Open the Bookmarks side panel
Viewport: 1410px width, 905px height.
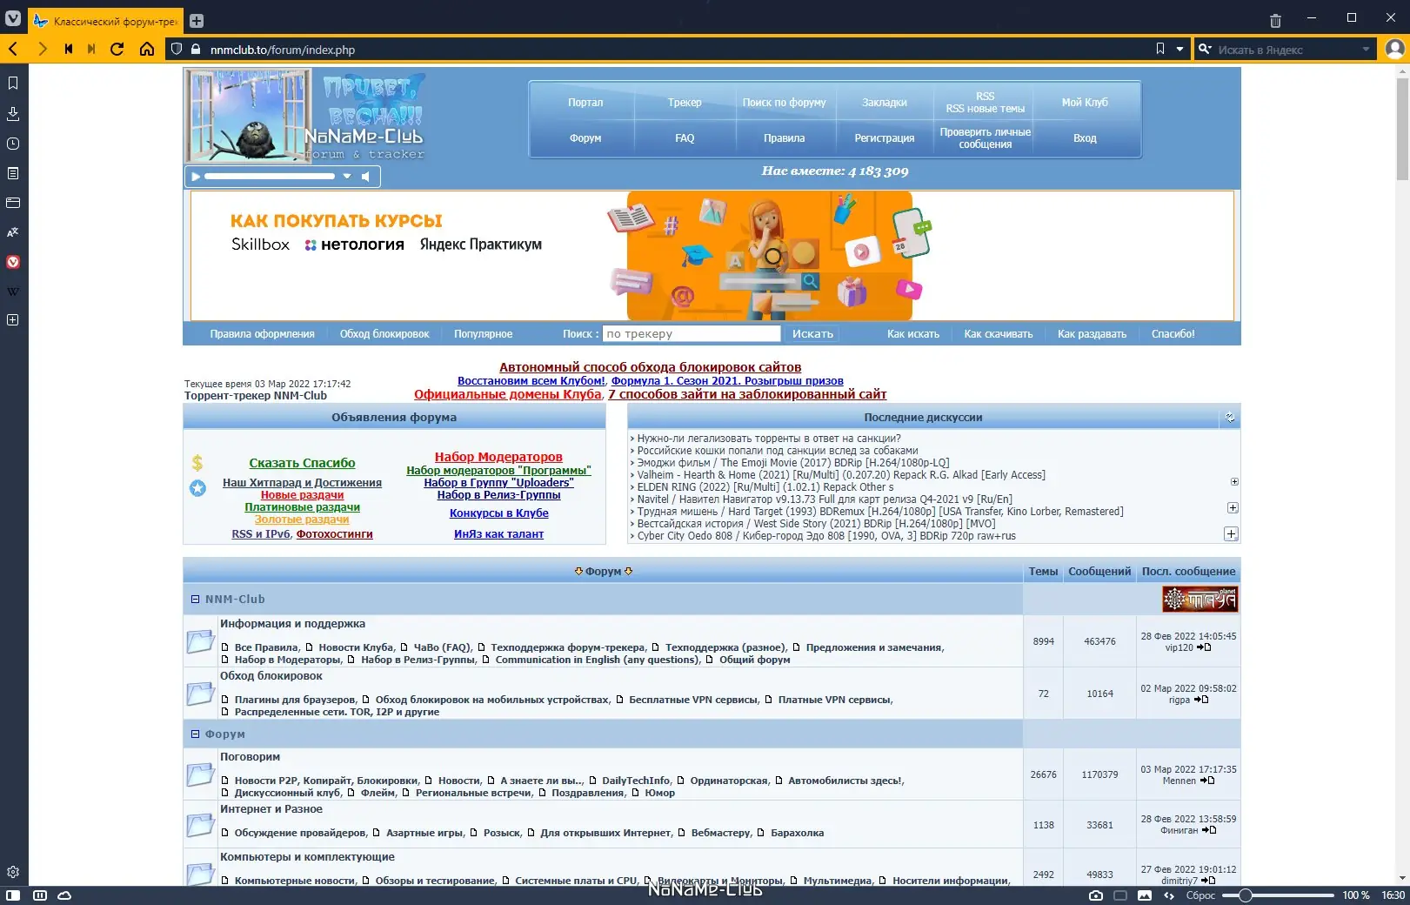[13, 84]
